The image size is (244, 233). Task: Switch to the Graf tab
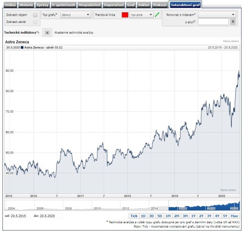(x=131, y=5)
